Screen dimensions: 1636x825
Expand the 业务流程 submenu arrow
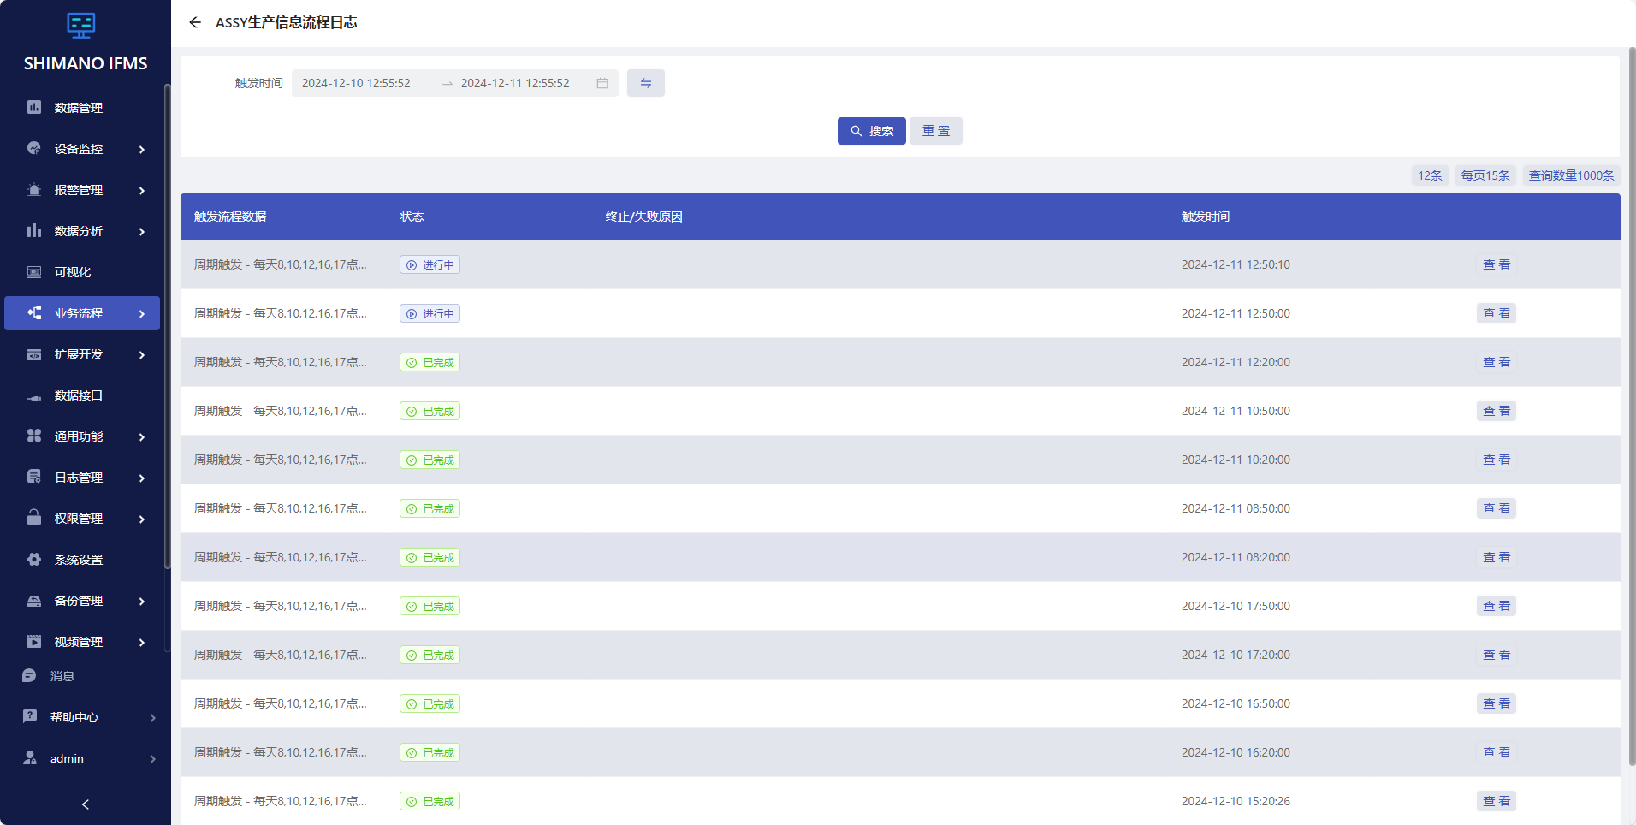[x=142, y=313]
